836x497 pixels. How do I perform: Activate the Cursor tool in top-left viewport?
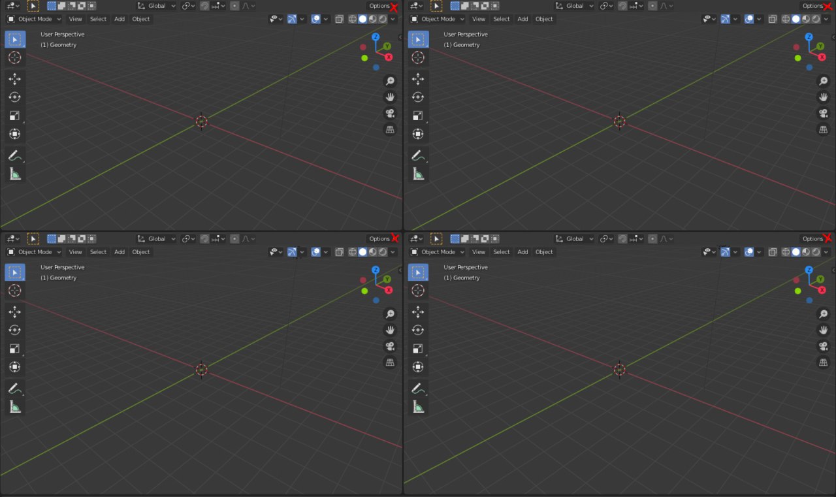click(15, 57)
